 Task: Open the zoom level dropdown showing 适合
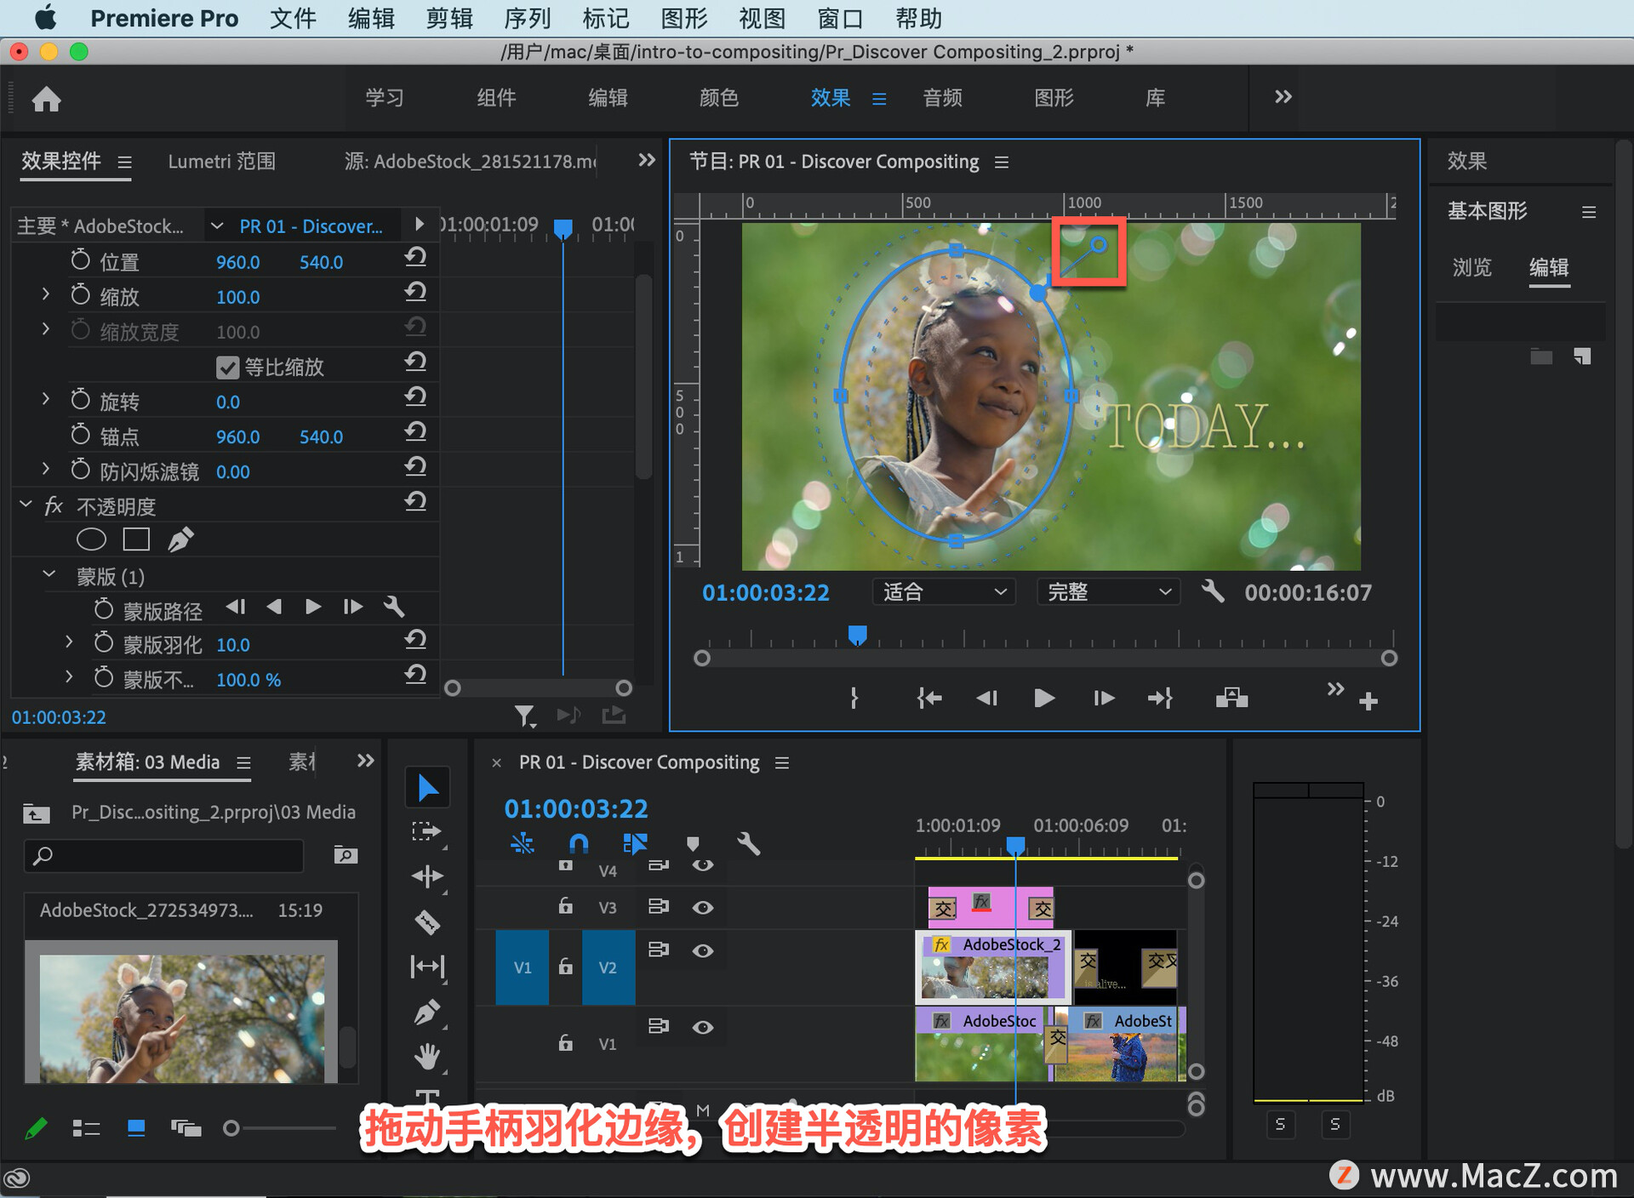tap(944, 591)
